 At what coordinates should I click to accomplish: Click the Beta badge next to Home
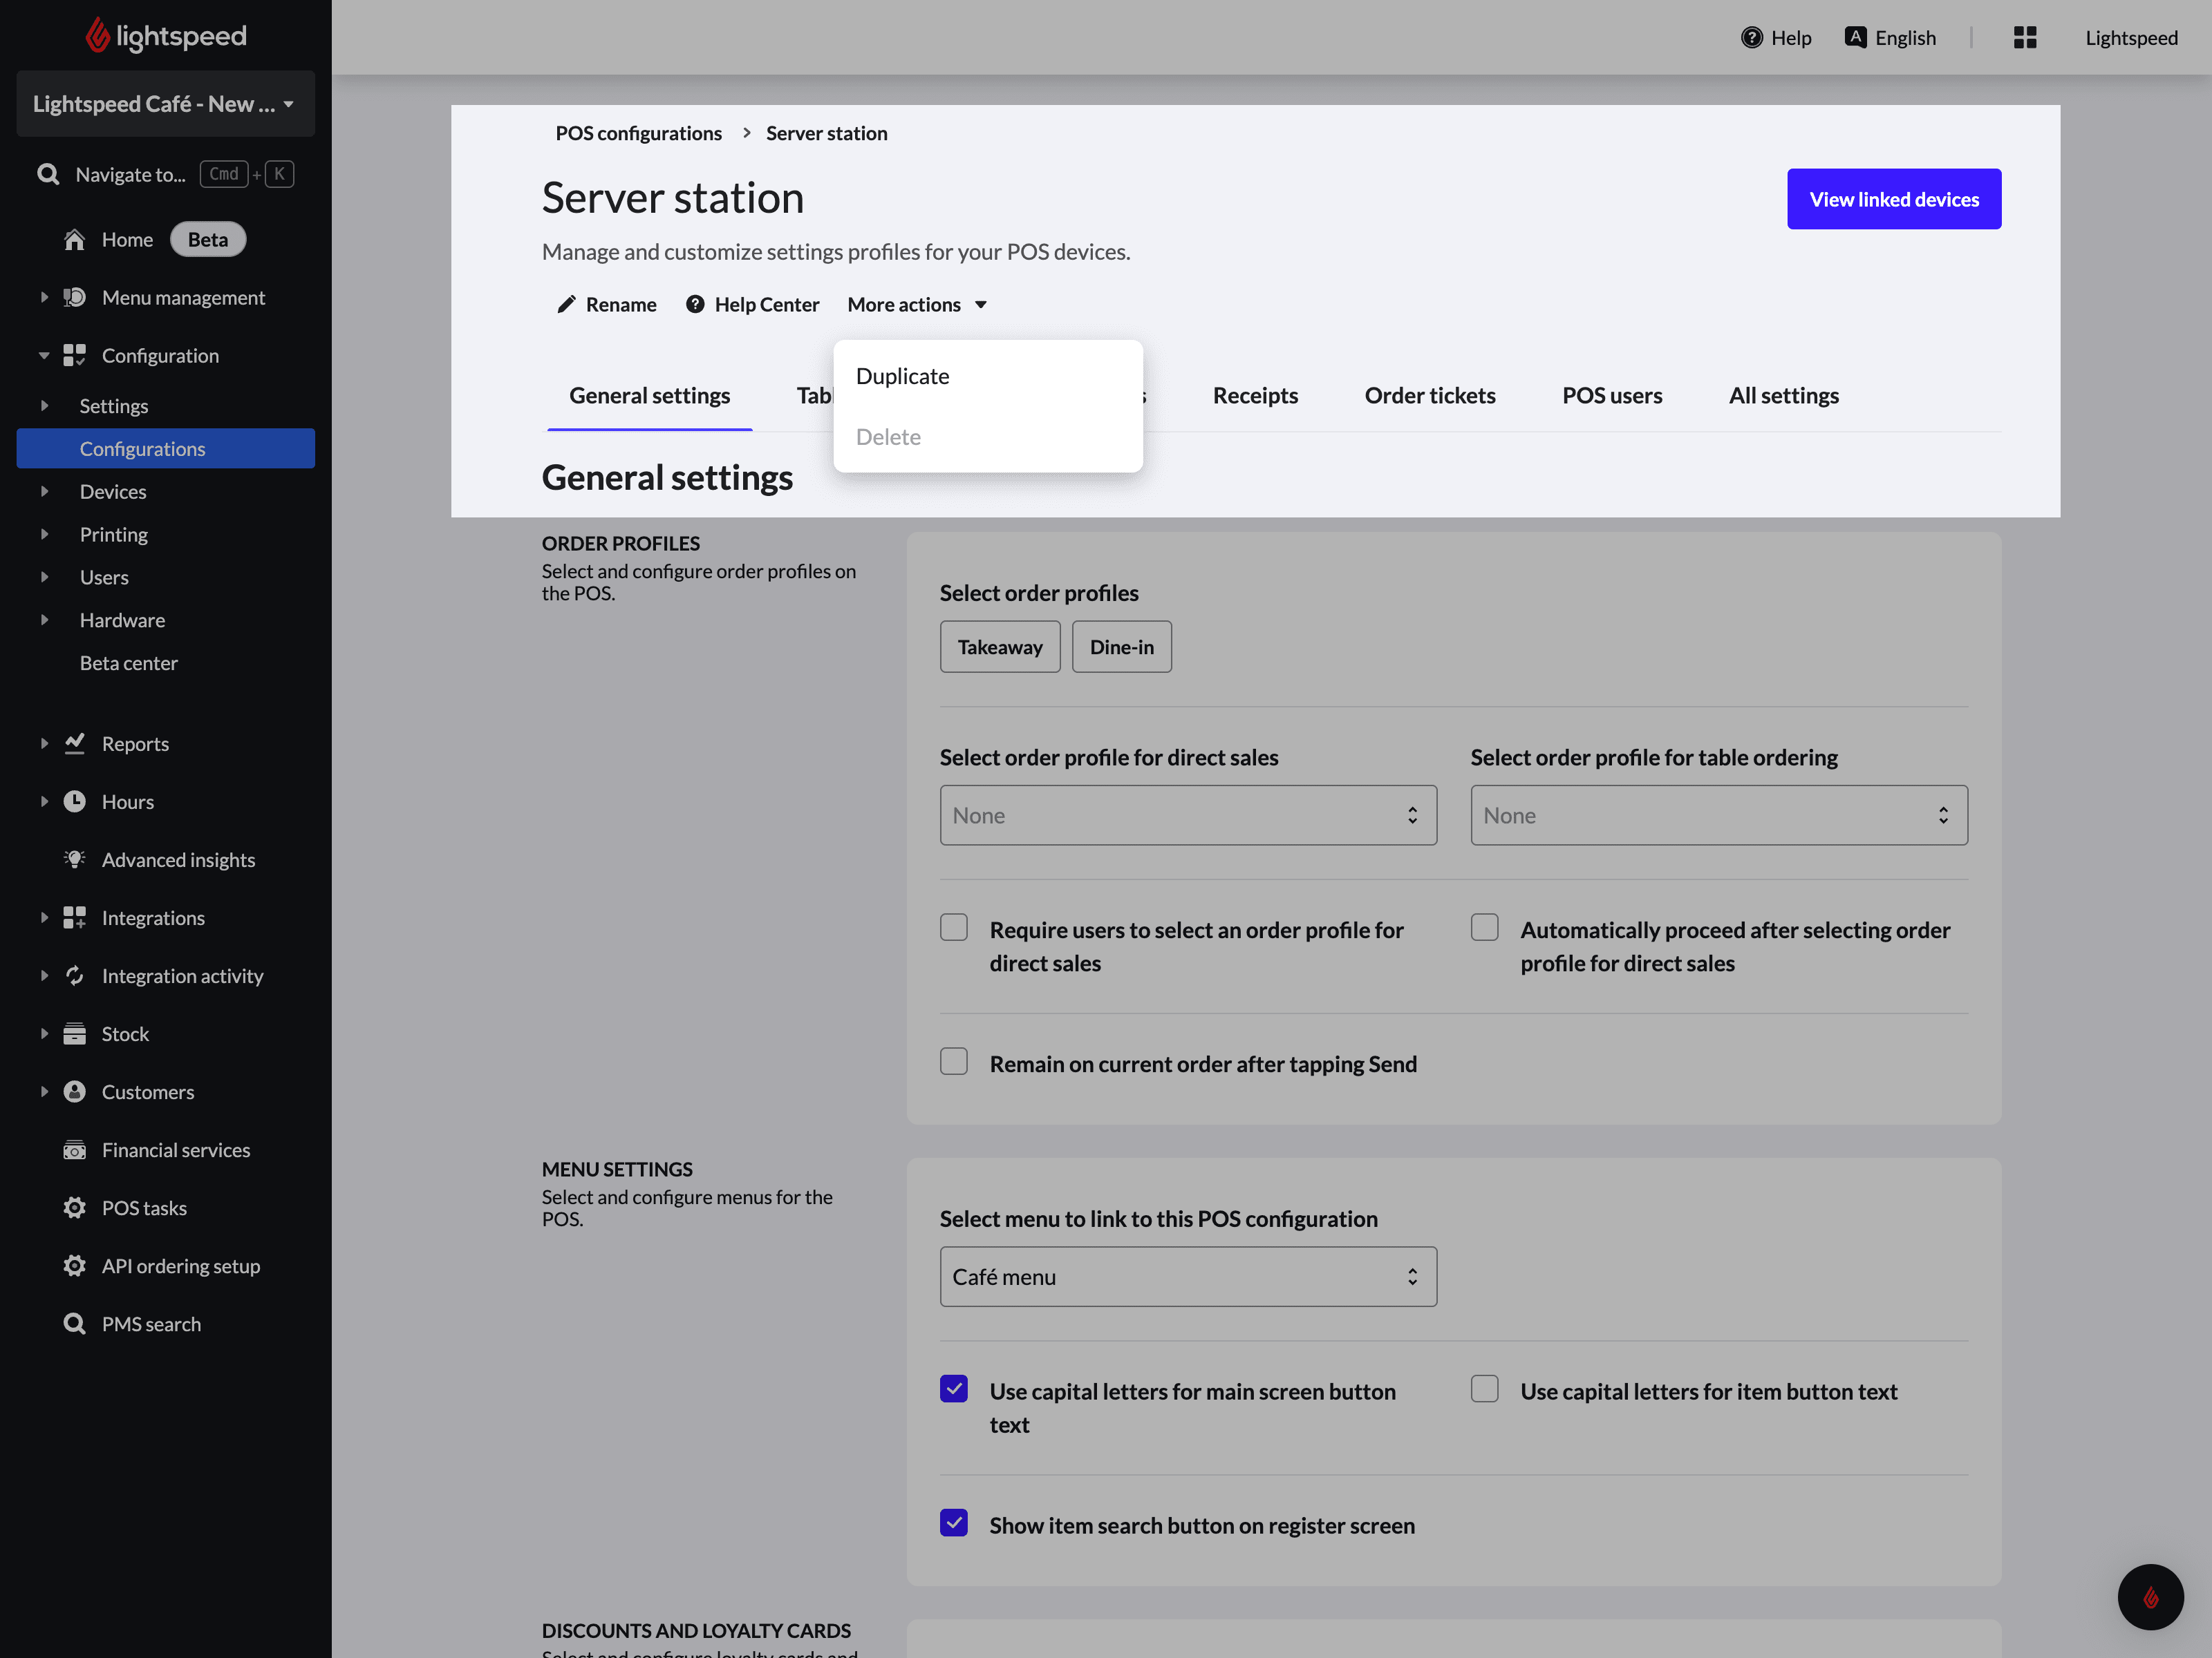(x=208, y=240)
